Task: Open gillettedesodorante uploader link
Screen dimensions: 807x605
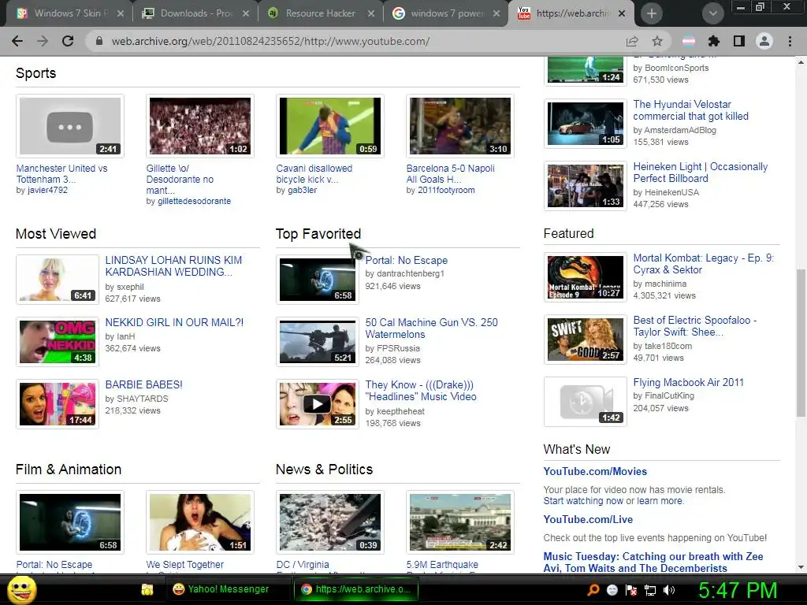Action: [x=194, y=201]
